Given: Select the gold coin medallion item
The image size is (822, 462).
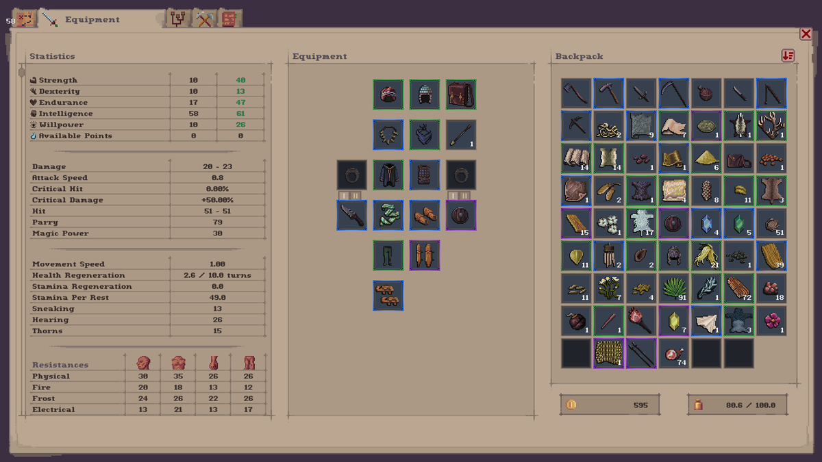Looking at the screenshot, I should click(x=706, y=126).
